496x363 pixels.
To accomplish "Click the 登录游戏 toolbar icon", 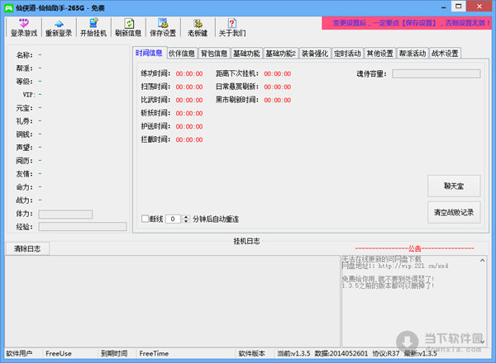I will pos(24,27).
